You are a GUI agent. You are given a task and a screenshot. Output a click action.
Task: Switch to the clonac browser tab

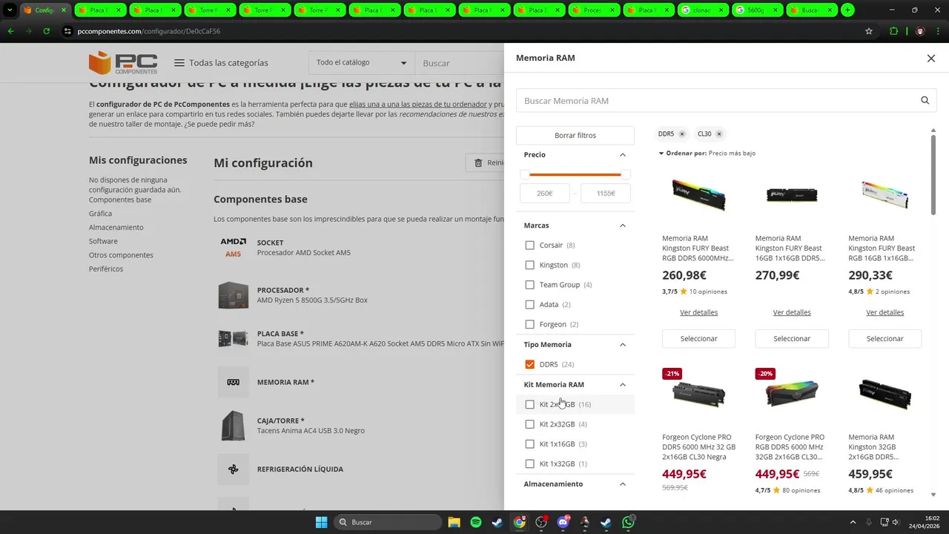(x=702, y=10)
